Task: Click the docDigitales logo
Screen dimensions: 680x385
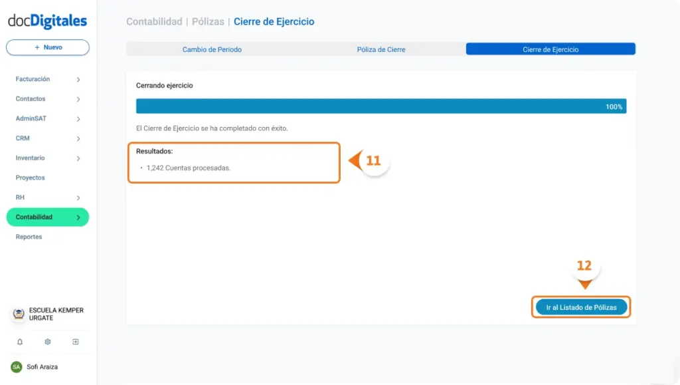Action: click(x=47, y=21)
